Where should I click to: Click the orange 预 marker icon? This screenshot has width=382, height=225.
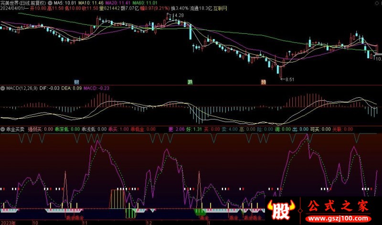[263, 82]
